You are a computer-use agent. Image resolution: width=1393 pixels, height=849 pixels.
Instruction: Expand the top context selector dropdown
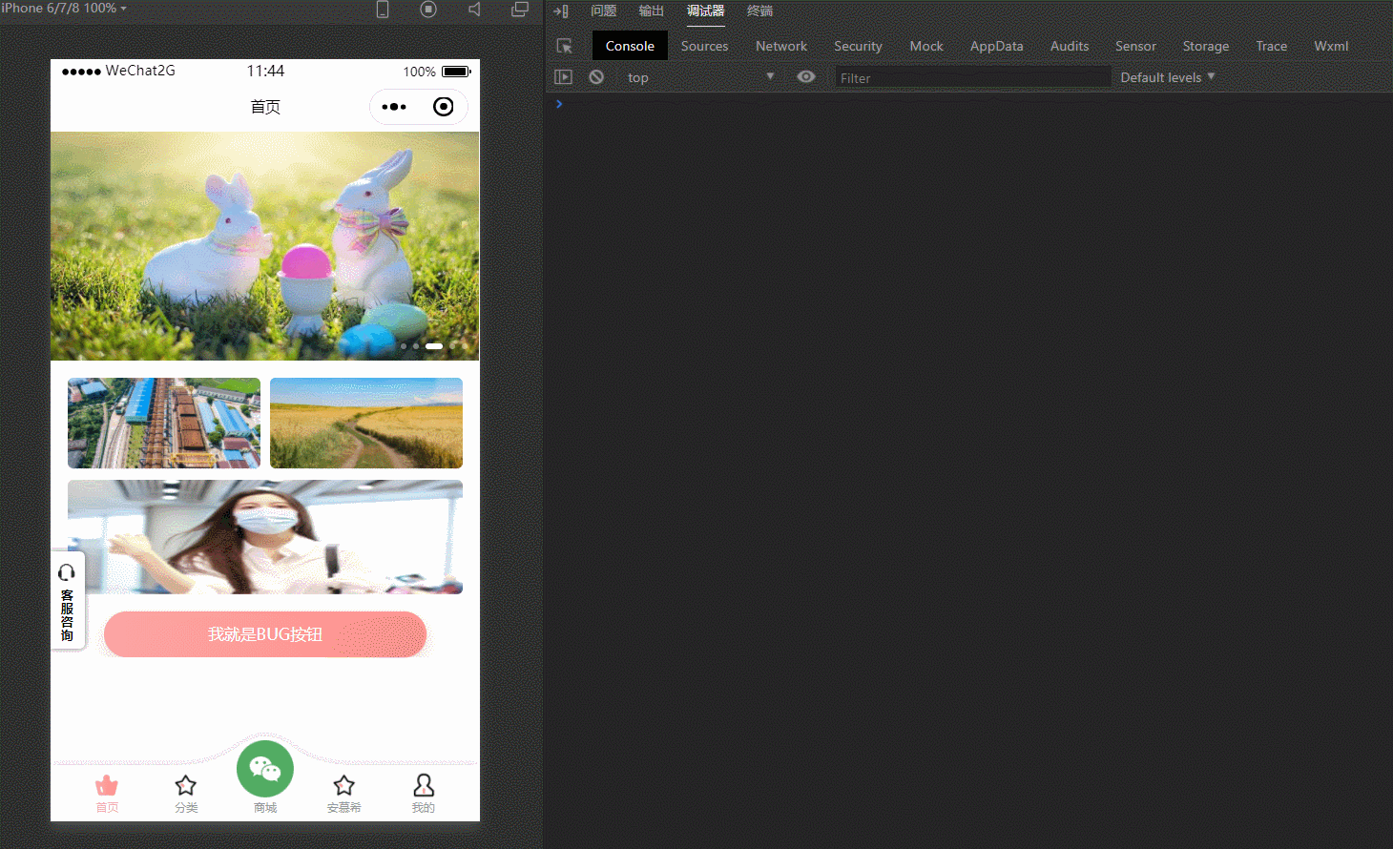pos(701,77)
